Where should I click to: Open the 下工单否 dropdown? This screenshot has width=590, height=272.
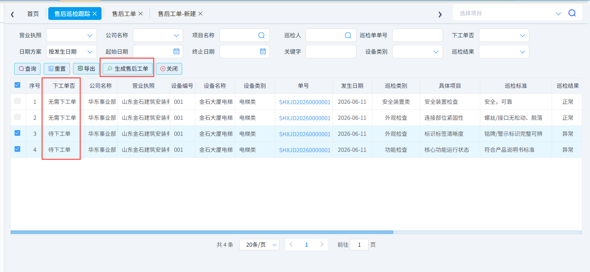point(504,35)
